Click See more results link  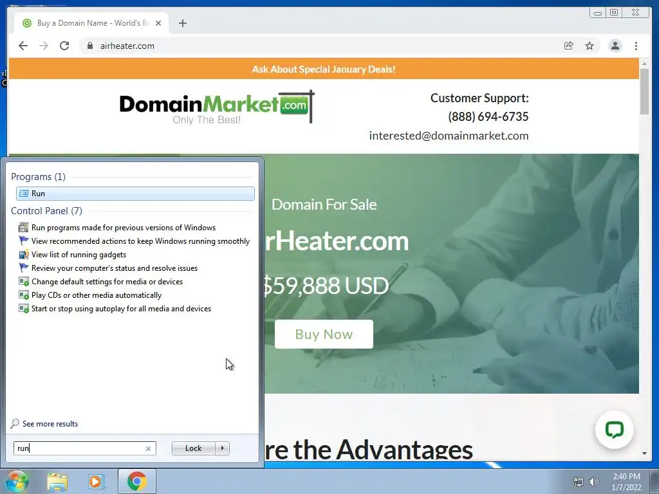(44, 423)
